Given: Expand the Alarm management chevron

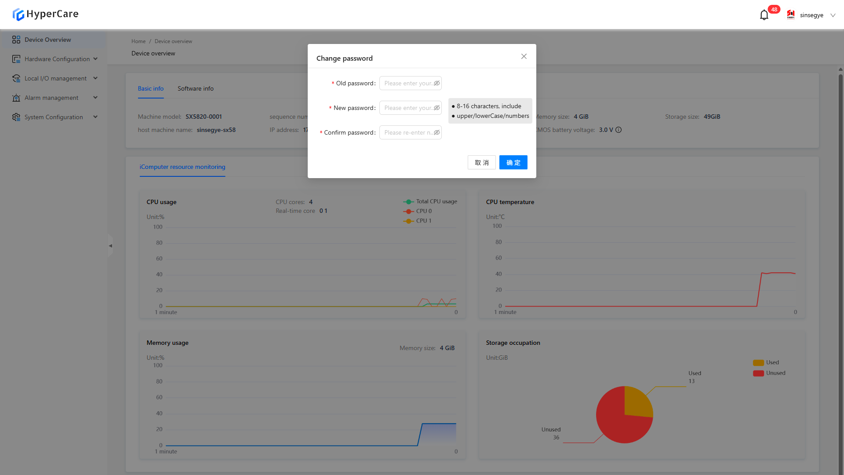Looking at the screenshot, I should 95,98.
